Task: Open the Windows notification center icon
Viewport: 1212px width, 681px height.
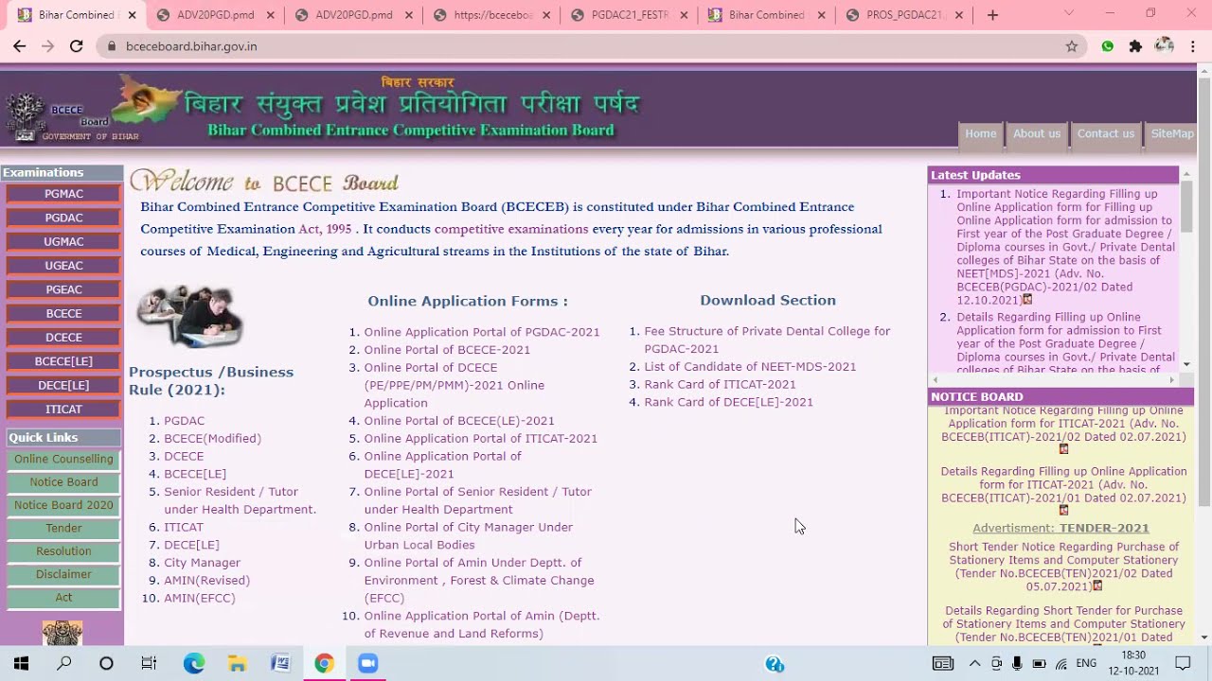Action: [x=1183, y=663]
